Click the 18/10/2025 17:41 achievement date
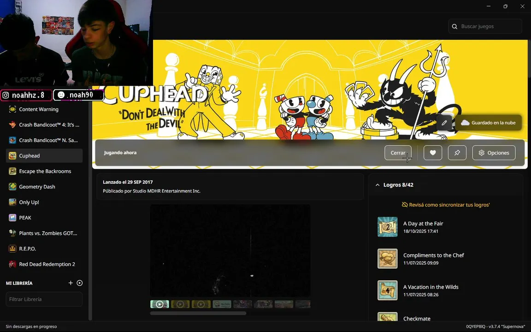This screenshot has width=531, height=332. (420, 231)
